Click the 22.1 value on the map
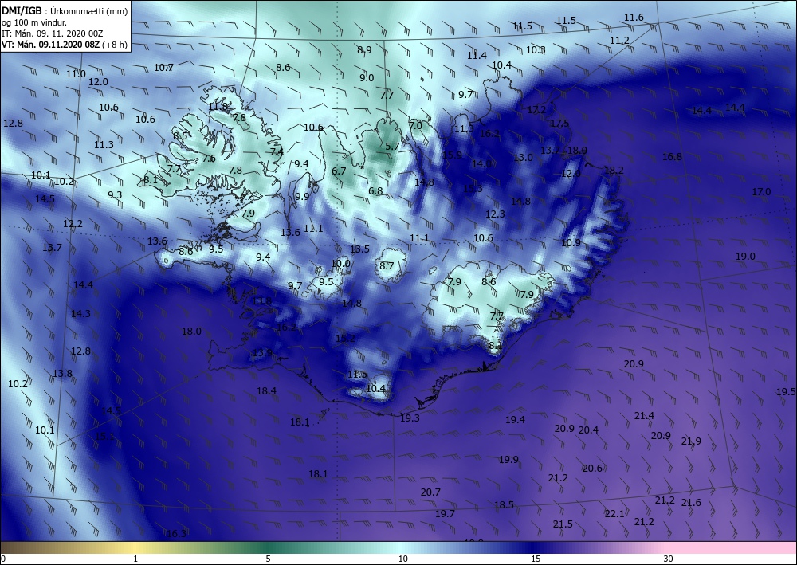 tap(614, 514)
